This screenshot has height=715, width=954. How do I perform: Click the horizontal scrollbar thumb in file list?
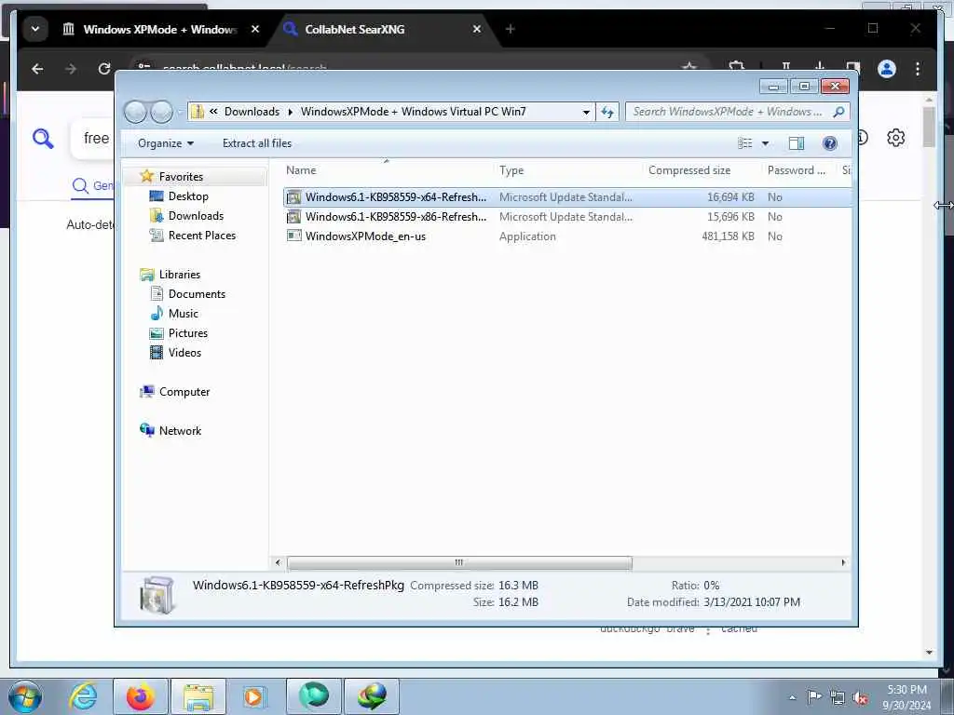coord(459,562)
